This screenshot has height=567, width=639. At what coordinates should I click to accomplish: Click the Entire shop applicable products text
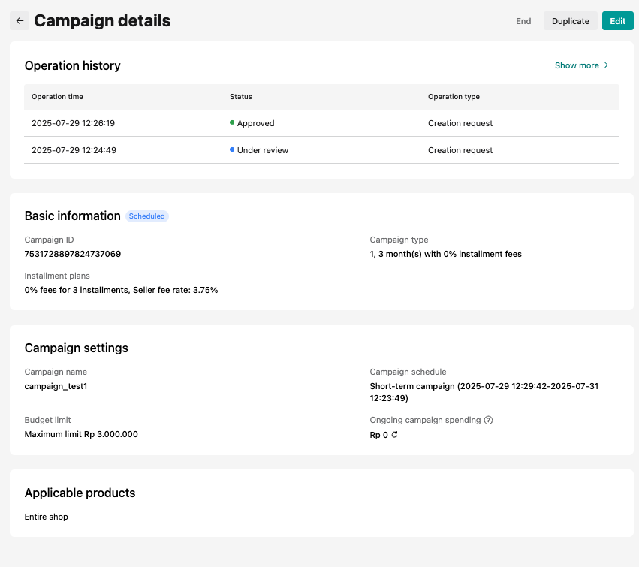click(47, 517)
